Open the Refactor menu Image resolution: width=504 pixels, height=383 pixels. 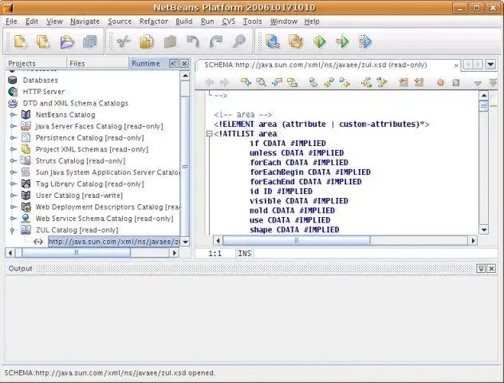click(x=154, y=22)
